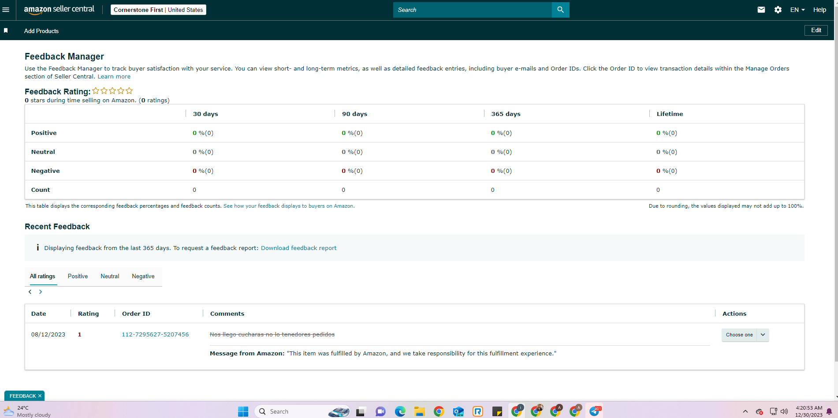838x418 pixels.
Task: Open order 112-7295627-5207456
Action: tap(155, 335)
